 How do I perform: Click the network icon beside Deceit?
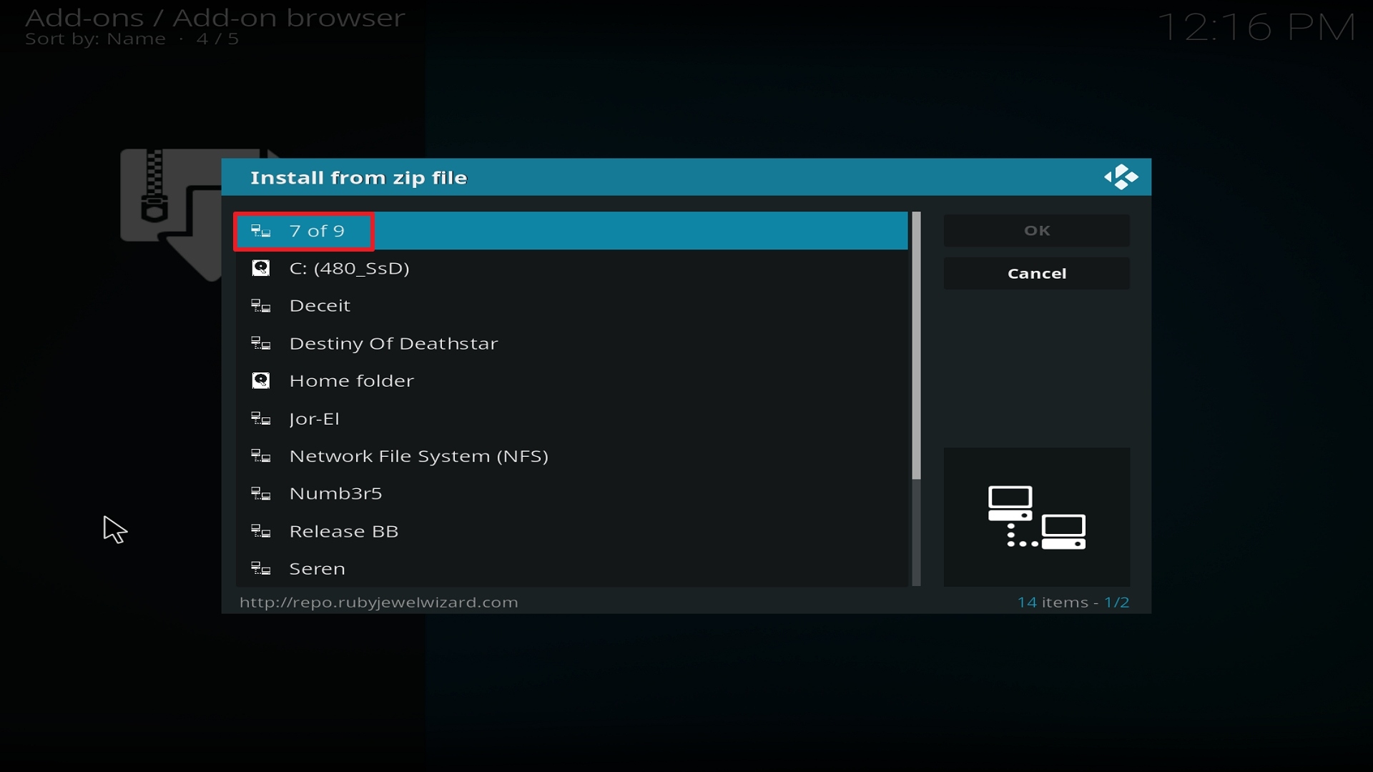261,306
